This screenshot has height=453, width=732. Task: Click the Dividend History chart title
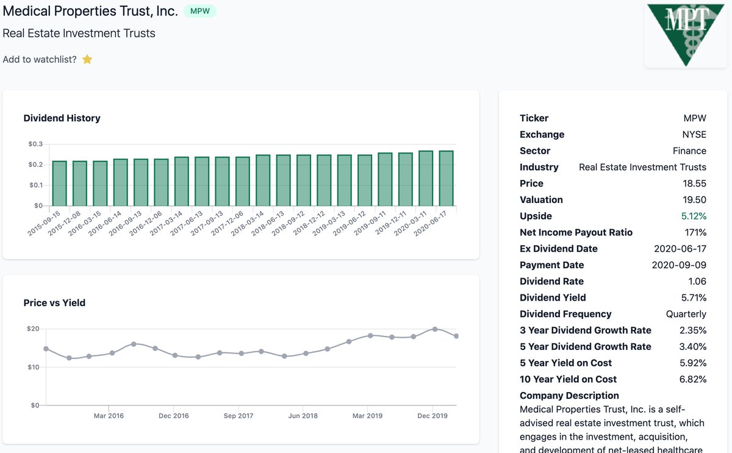[x=62, y=118]
